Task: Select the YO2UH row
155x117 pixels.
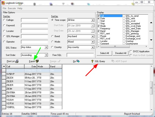Action: pyautogui.click(x=32, y=100)
